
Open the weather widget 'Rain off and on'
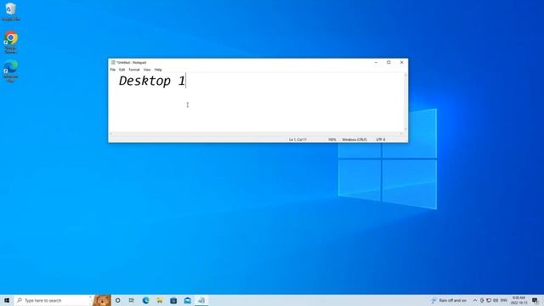coord(449,300)
